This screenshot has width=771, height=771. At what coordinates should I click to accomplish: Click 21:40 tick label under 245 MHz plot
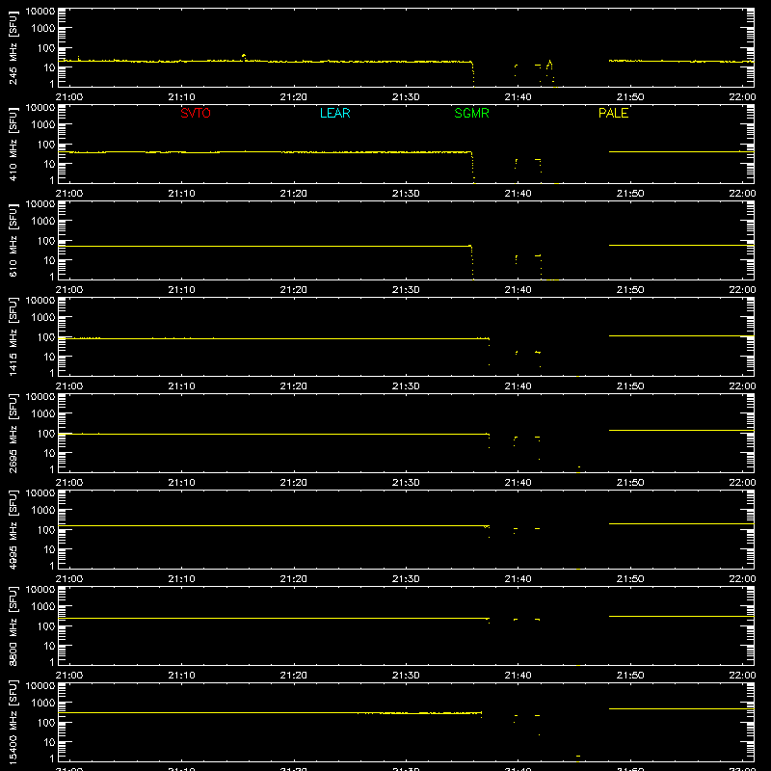pyautogui.click(x=518, y=97)
